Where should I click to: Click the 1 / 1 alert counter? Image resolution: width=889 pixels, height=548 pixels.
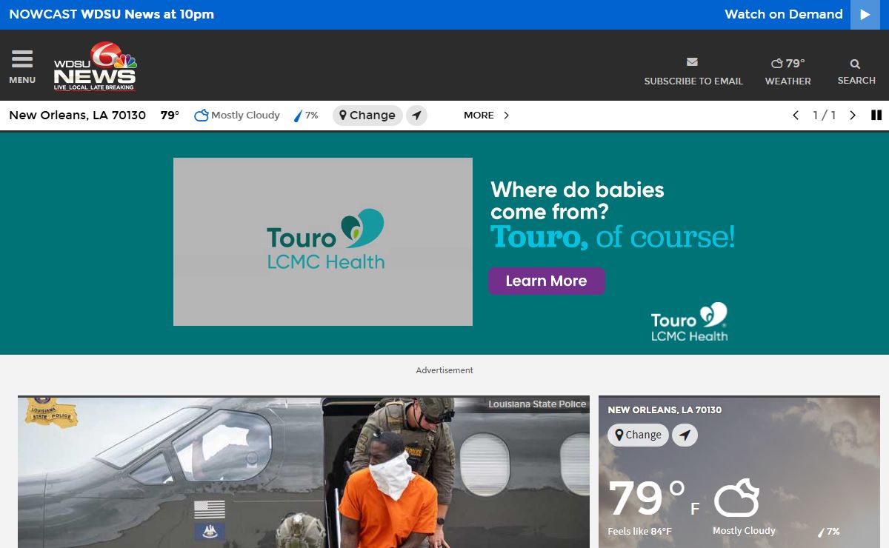[825, 116]
